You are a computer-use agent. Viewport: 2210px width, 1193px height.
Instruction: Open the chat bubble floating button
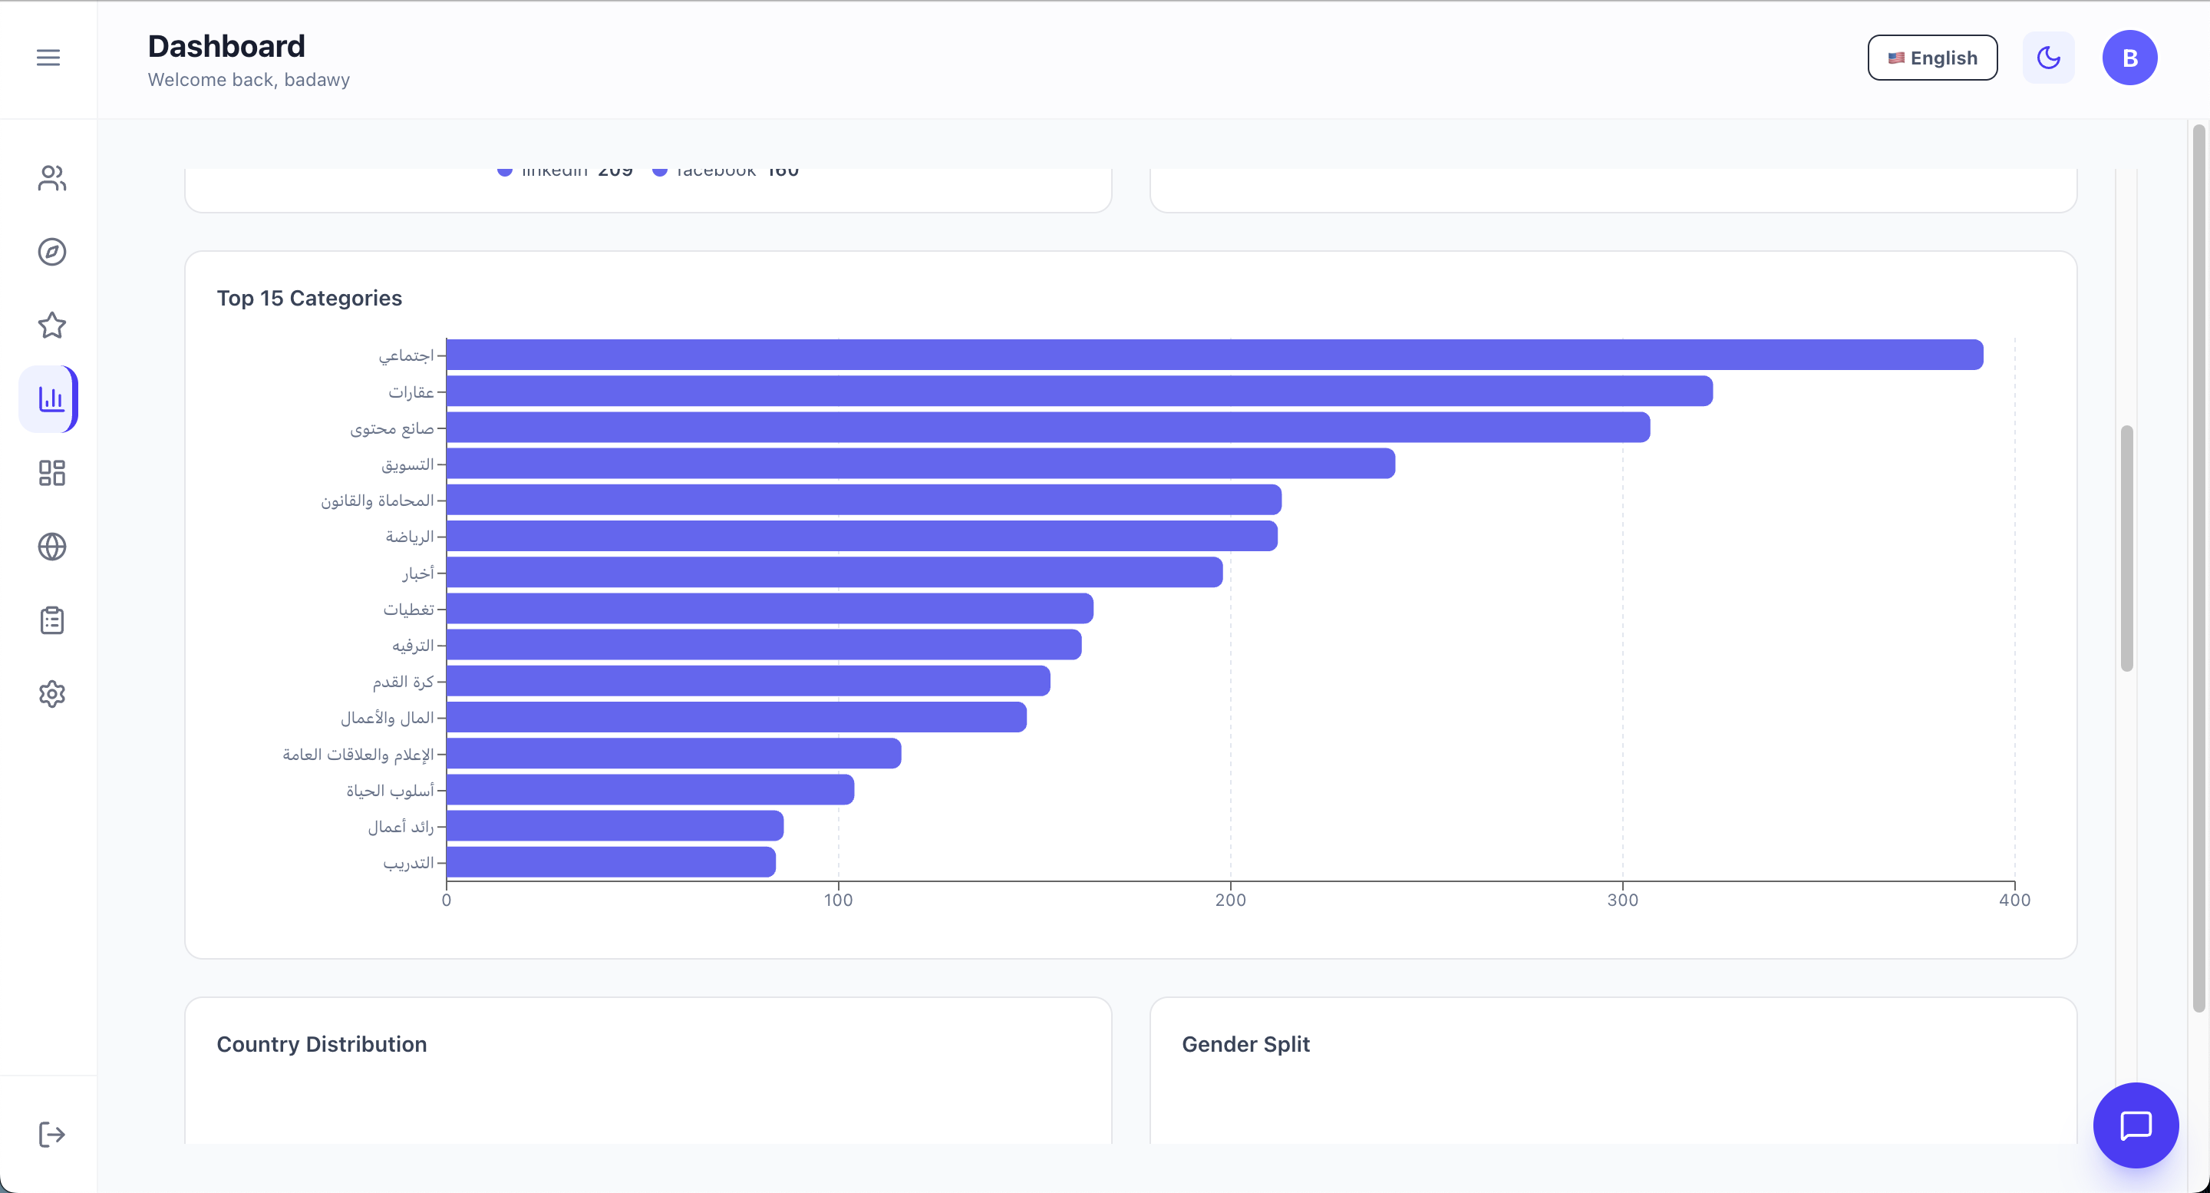[2136, 1125]
